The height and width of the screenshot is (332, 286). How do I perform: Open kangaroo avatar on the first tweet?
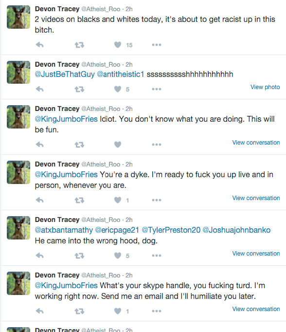point(18,17)
